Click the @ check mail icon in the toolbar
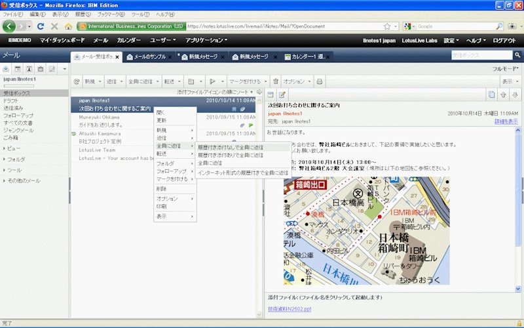524x328 pixels. (x=77, y=81)
